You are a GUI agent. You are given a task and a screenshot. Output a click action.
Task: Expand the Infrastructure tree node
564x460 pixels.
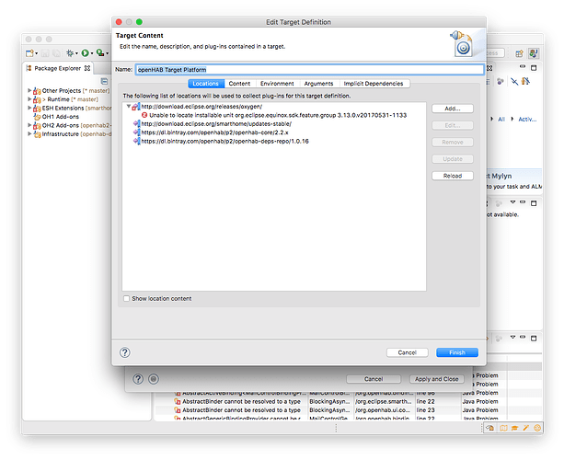(x=29, y=133)
